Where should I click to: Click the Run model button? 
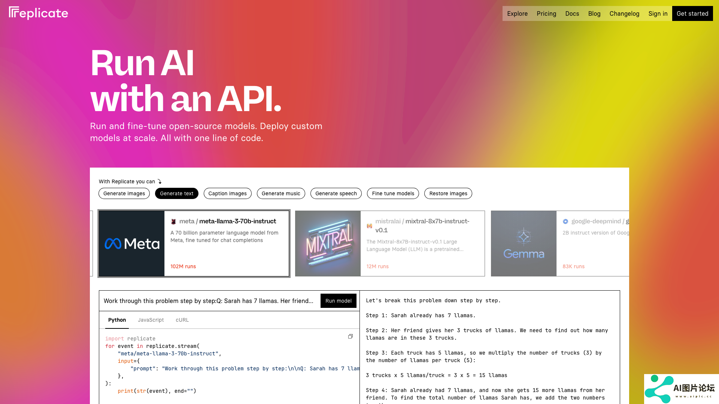pyautogui.click(x=339, y=301)
